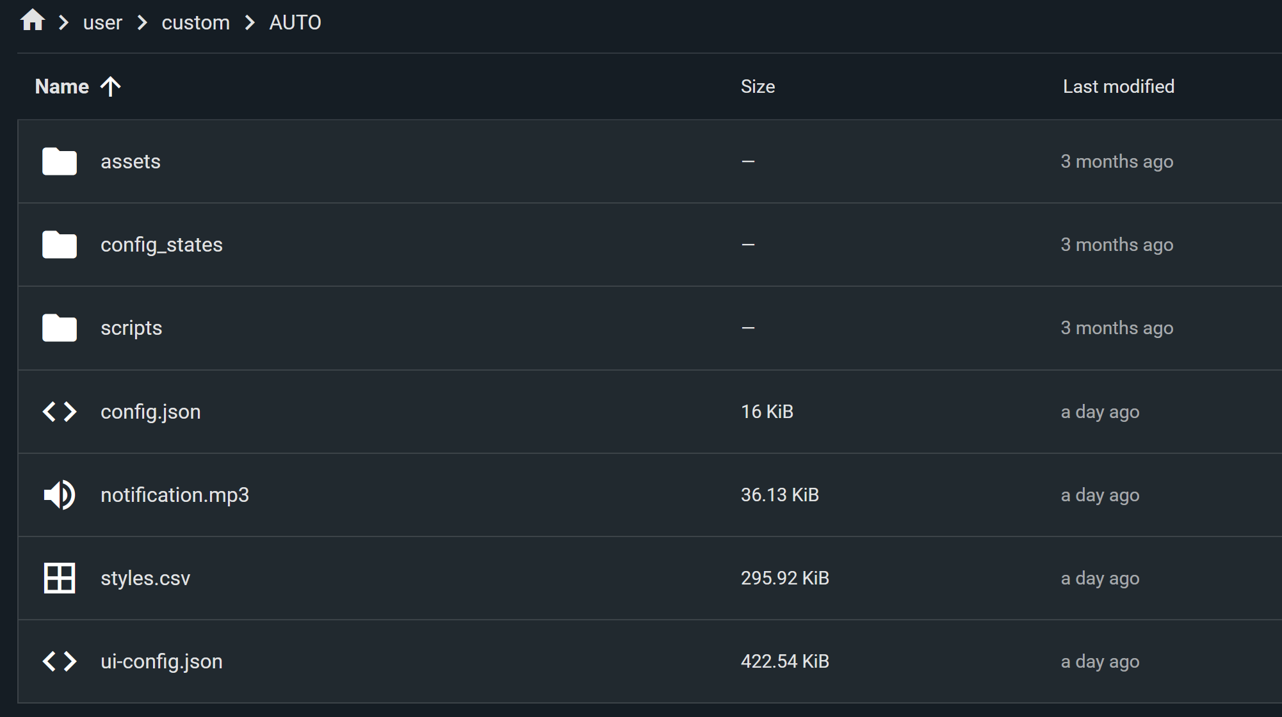The image size is (1282, 717).
Task: Click the assets folder icon
Action: pos(59,161)
